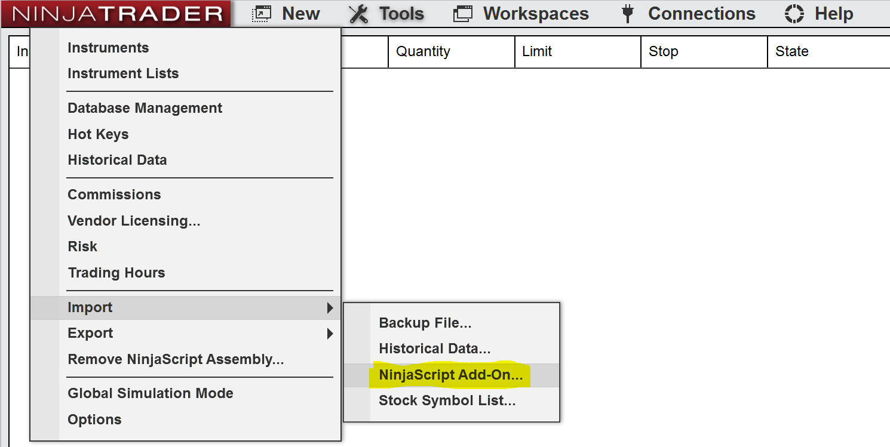Expand the Import submenu arrow
Viewport: 890px width, 447px height.
click(x=330, y=308)
